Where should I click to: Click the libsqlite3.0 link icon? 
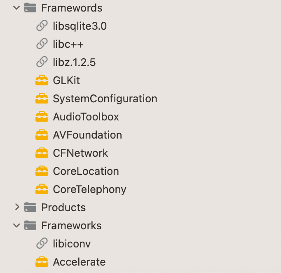coord(42,26)
